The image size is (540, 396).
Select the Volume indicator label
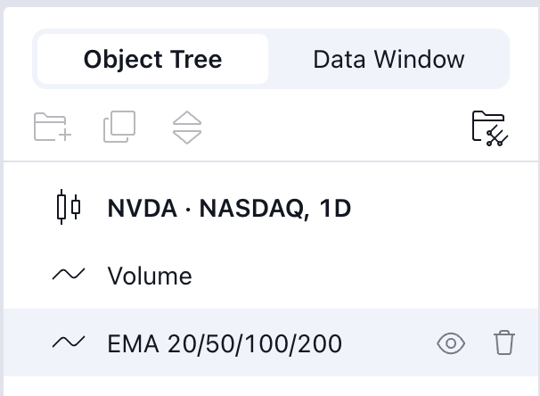pos(150,276)
